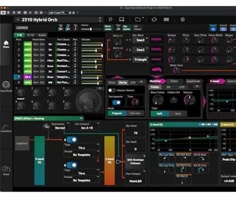Step the performance name up/down arrows
Screen dimensions: 236x198
click(x=100, y=20)
